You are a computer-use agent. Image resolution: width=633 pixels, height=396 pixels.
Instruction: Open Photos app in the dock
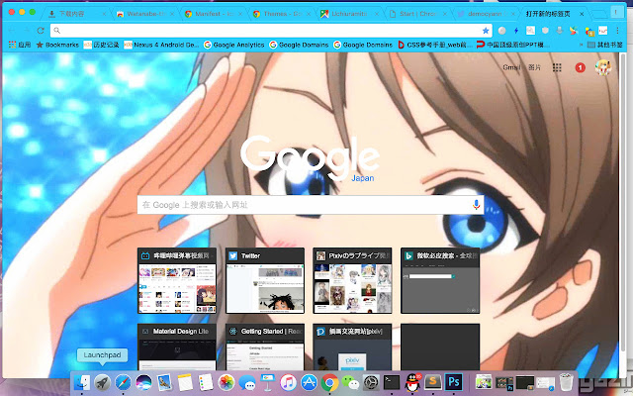click(x=226, y=382)
